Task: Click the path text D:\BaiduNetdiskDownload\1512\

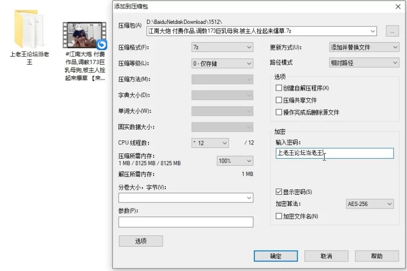Action: pyautogui.click(x=184, y=22)
